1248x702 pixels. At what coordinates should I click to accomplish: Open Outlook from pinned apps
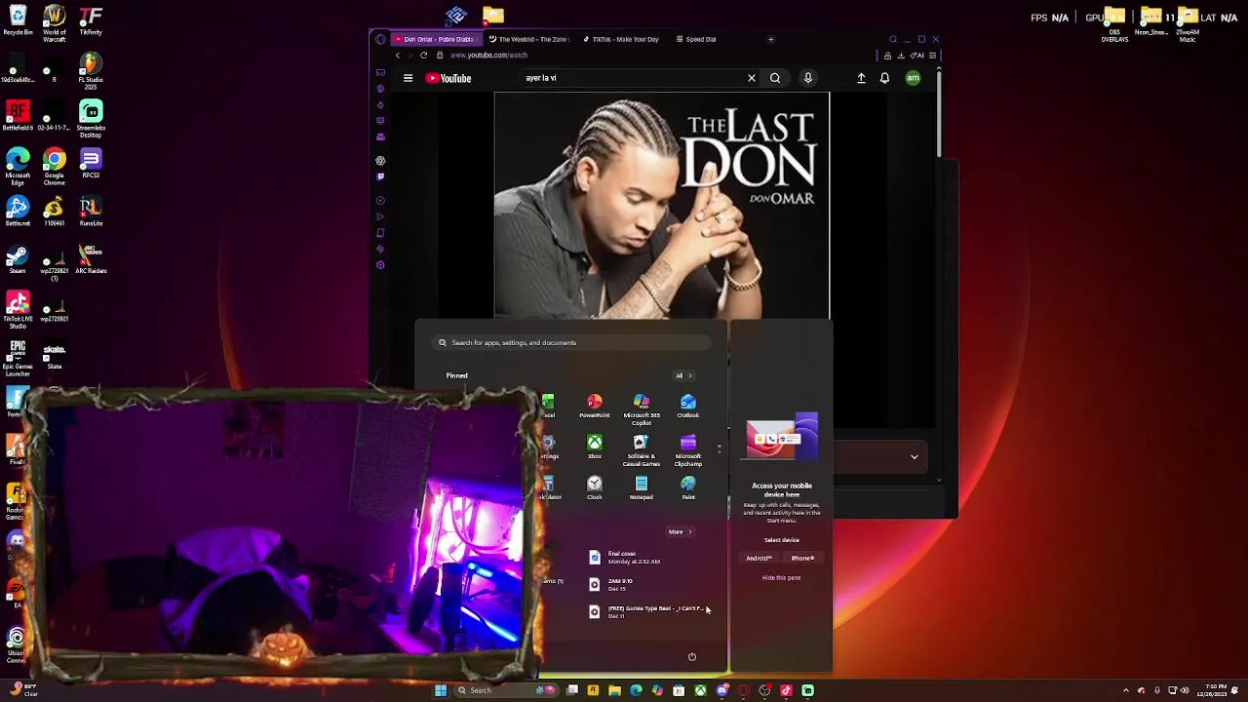coord(688,407)
